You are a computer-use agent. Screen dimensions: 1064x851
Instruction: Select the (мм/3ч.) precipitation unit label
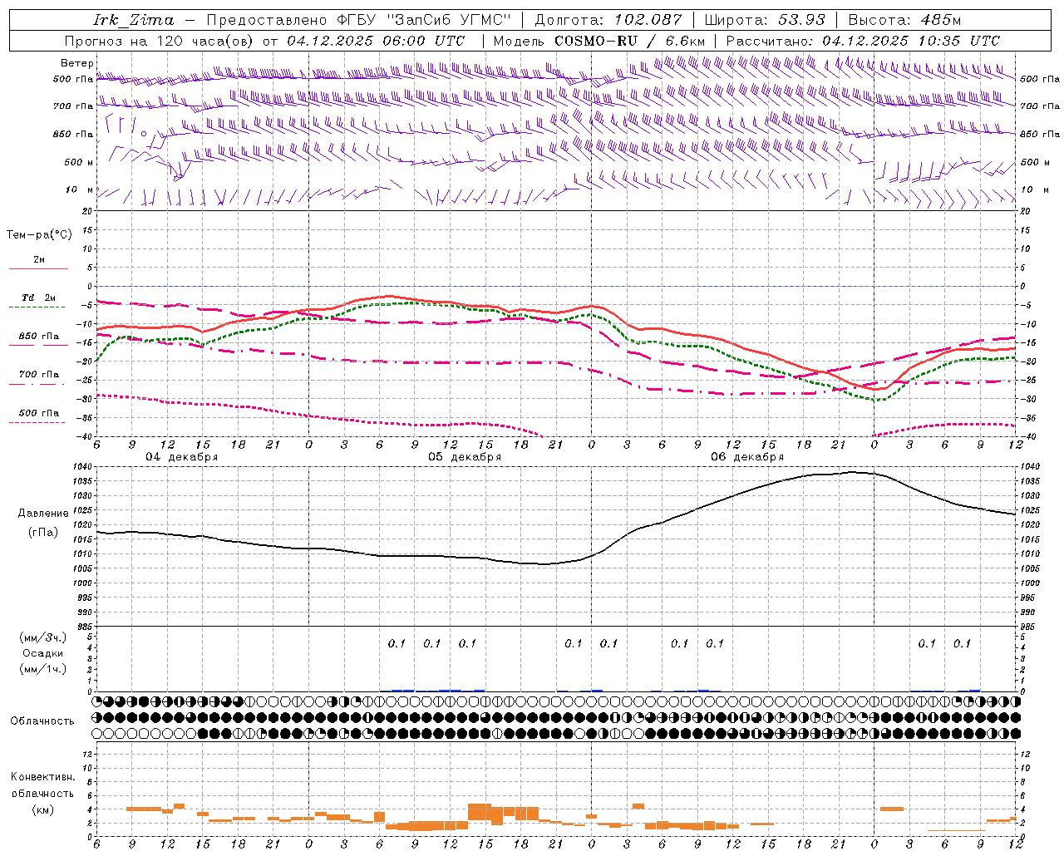coord(43,637)
